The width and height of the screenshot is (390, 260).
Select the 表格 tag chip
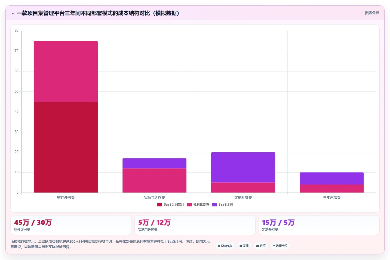(x=244, y=246)
